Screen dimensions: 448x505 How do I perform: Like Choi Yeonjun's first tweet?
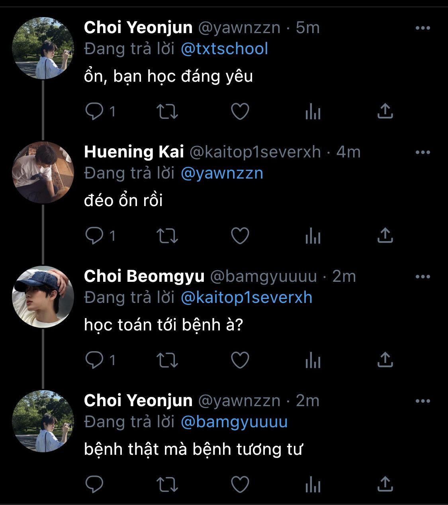pyautogui.click(x=240, y=112)
